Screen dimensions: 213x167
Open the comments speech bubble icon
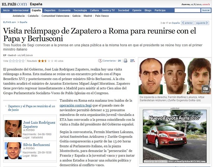100,61
